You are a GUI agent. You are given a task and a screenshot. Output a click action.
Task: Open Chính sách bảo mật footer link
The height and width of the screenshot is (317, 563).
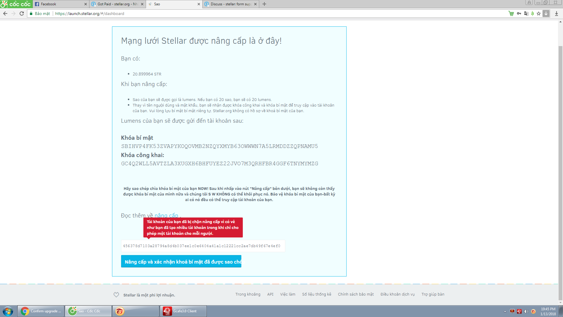click(356, 294)
